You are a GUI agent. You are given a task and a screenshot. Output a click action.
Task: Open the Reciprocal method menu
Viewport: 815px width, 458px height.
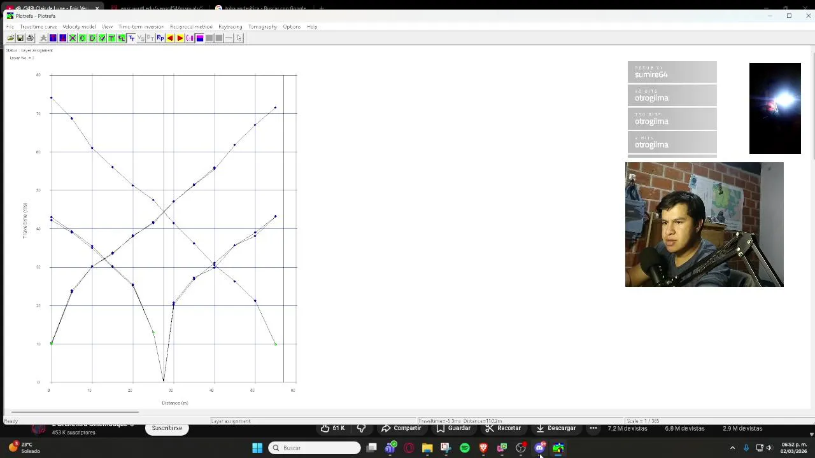pos(191,27)
